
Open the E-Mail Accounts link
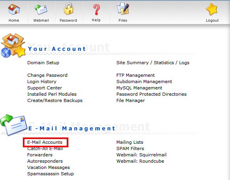[45, 142]
